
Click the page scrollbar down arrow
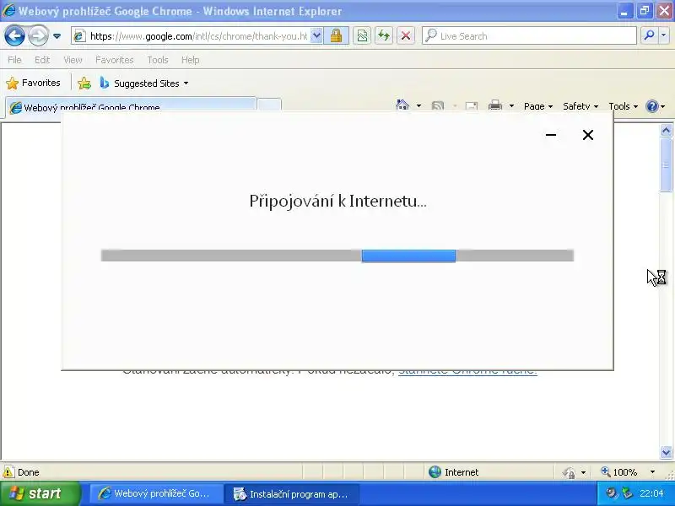coord(666,452)
